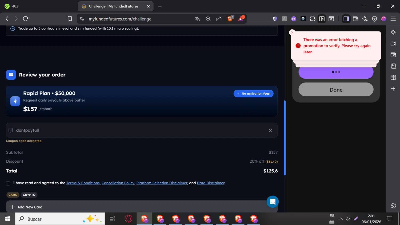Click the zoom out magnifier icon
This screenshot has width=400, height=225.
(208, 19)
